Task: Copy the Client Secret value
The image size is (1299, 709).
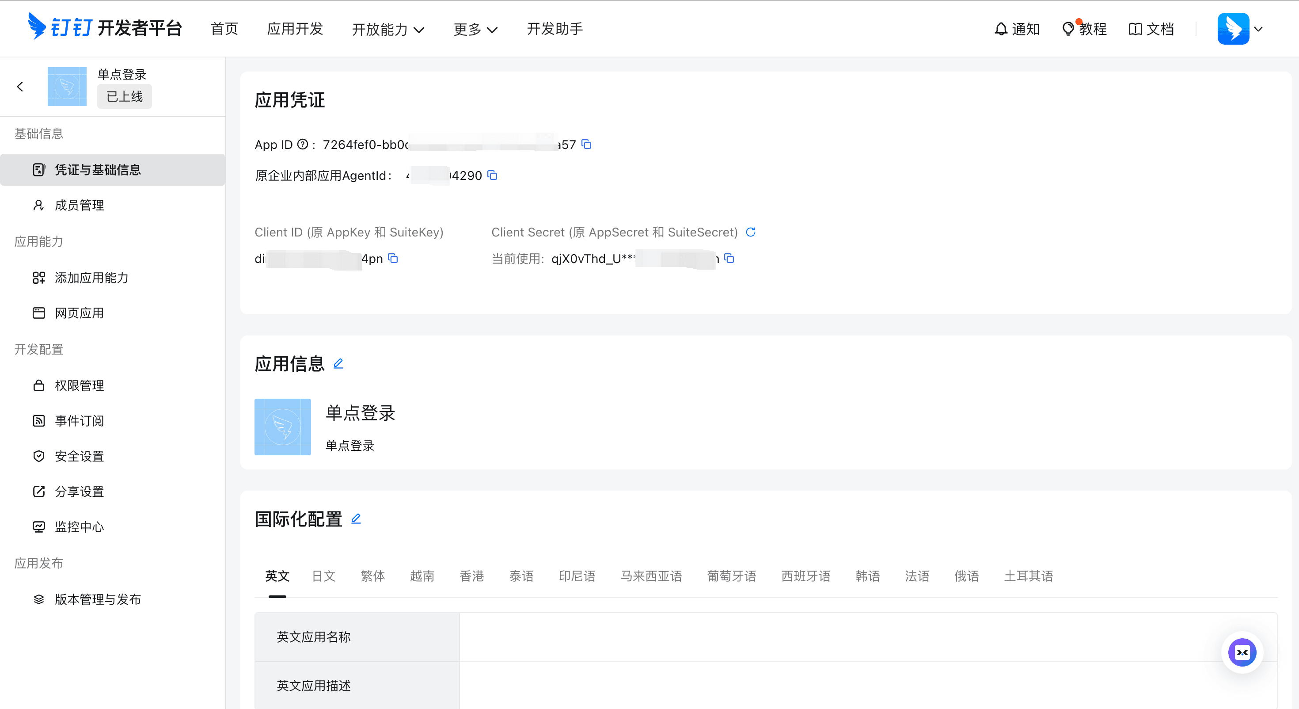Action: tap(729, 259)
